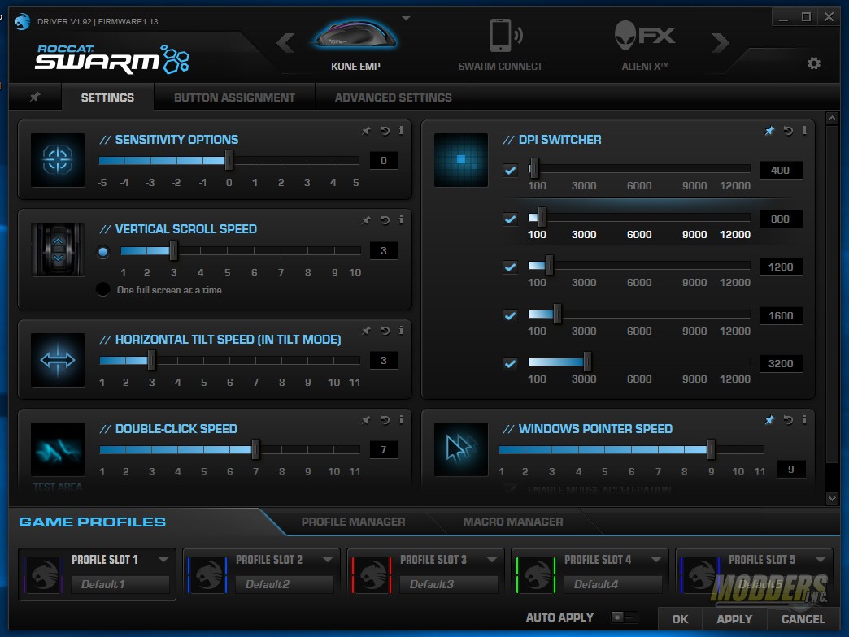This screenshot has height=637, width=849.
Task: Click the Cancel button
Action: [803, 619]
